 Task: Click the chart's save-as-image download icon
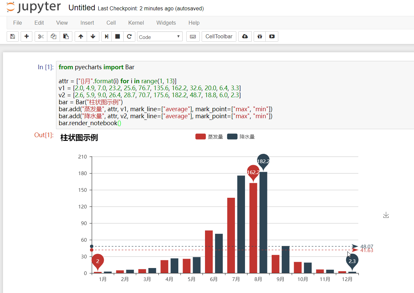click(386, 215)
